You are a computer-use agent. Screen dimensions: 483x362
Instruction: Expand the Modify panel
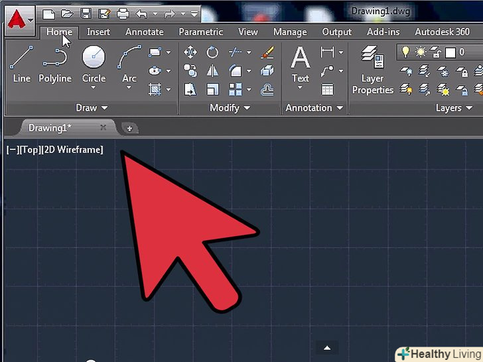tap(230, 107)
